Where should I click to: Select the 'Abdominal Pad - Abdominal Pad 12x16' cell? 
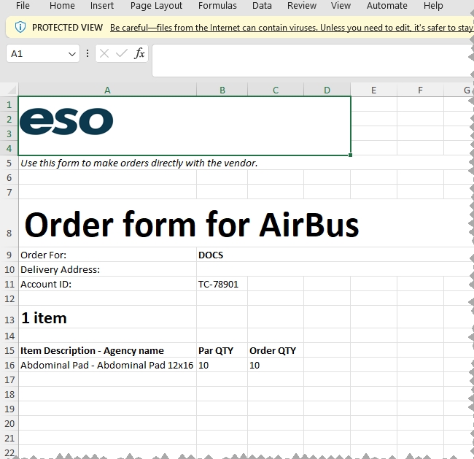click(x=107, y=365)
